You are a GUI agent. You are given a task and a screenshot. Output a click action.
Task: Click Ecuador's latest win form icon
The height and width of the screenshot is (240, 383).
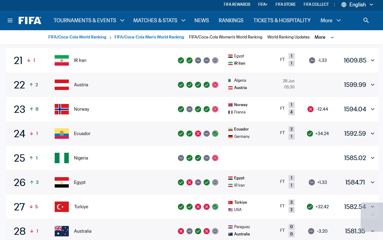tap(215, 134)
